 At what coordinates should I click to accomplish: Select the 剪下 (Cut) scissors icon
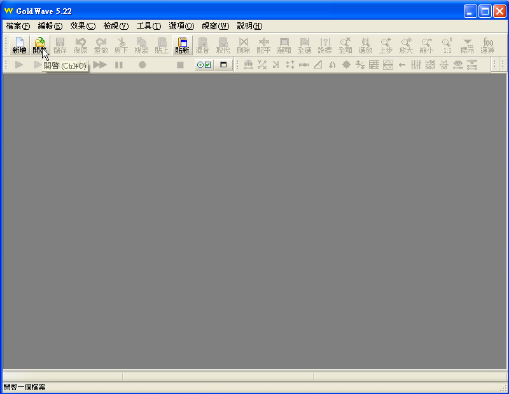(x=121, y=45)
